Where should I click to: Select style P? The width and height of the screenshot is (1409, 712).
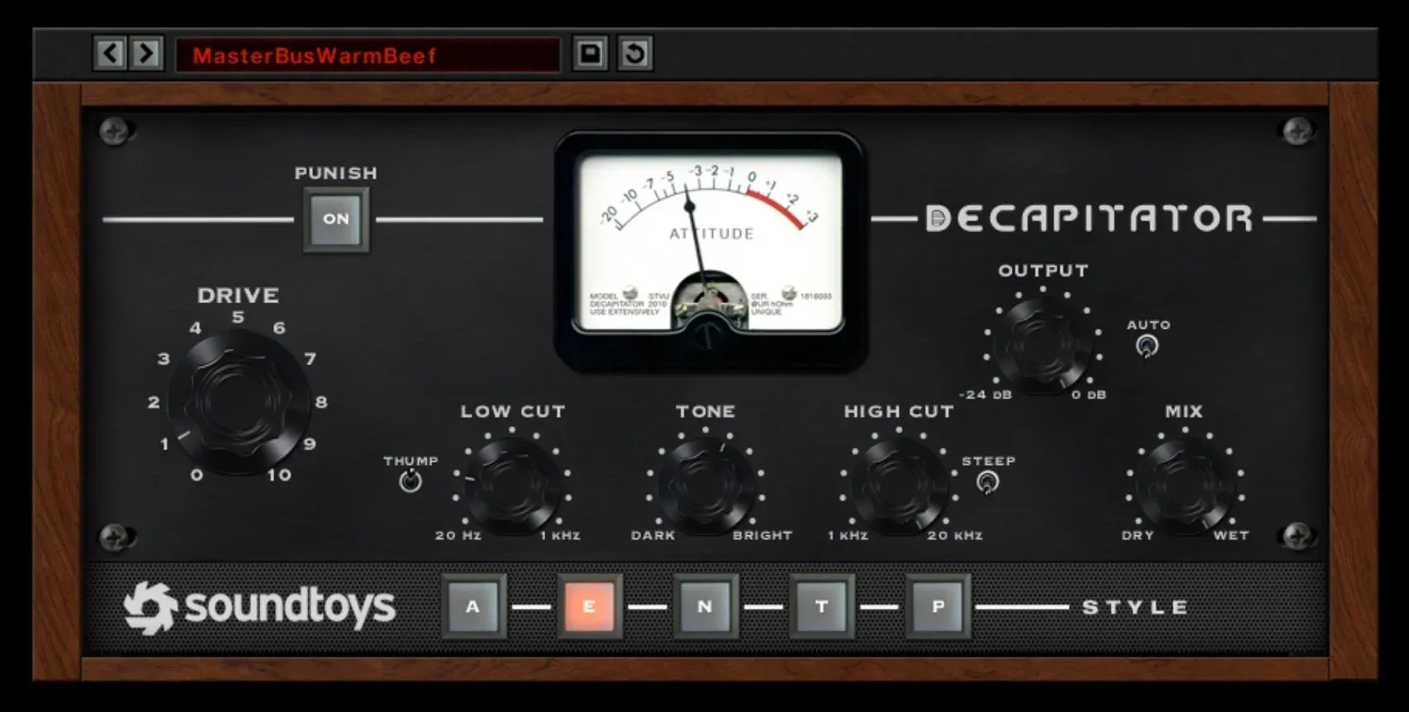pyautogui.click(x=938, y=607)
